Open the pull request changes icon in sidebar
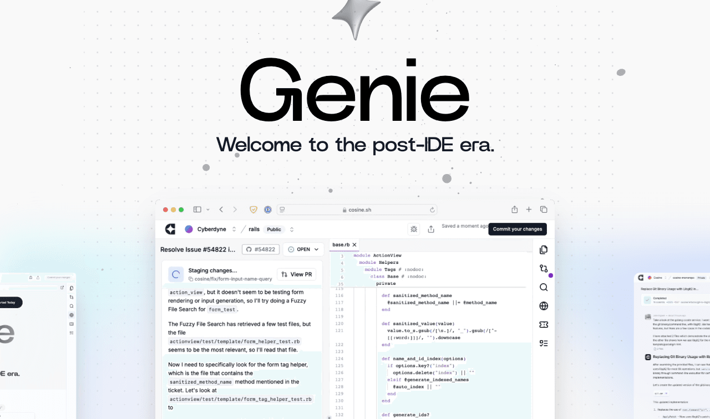 point(544,268)
